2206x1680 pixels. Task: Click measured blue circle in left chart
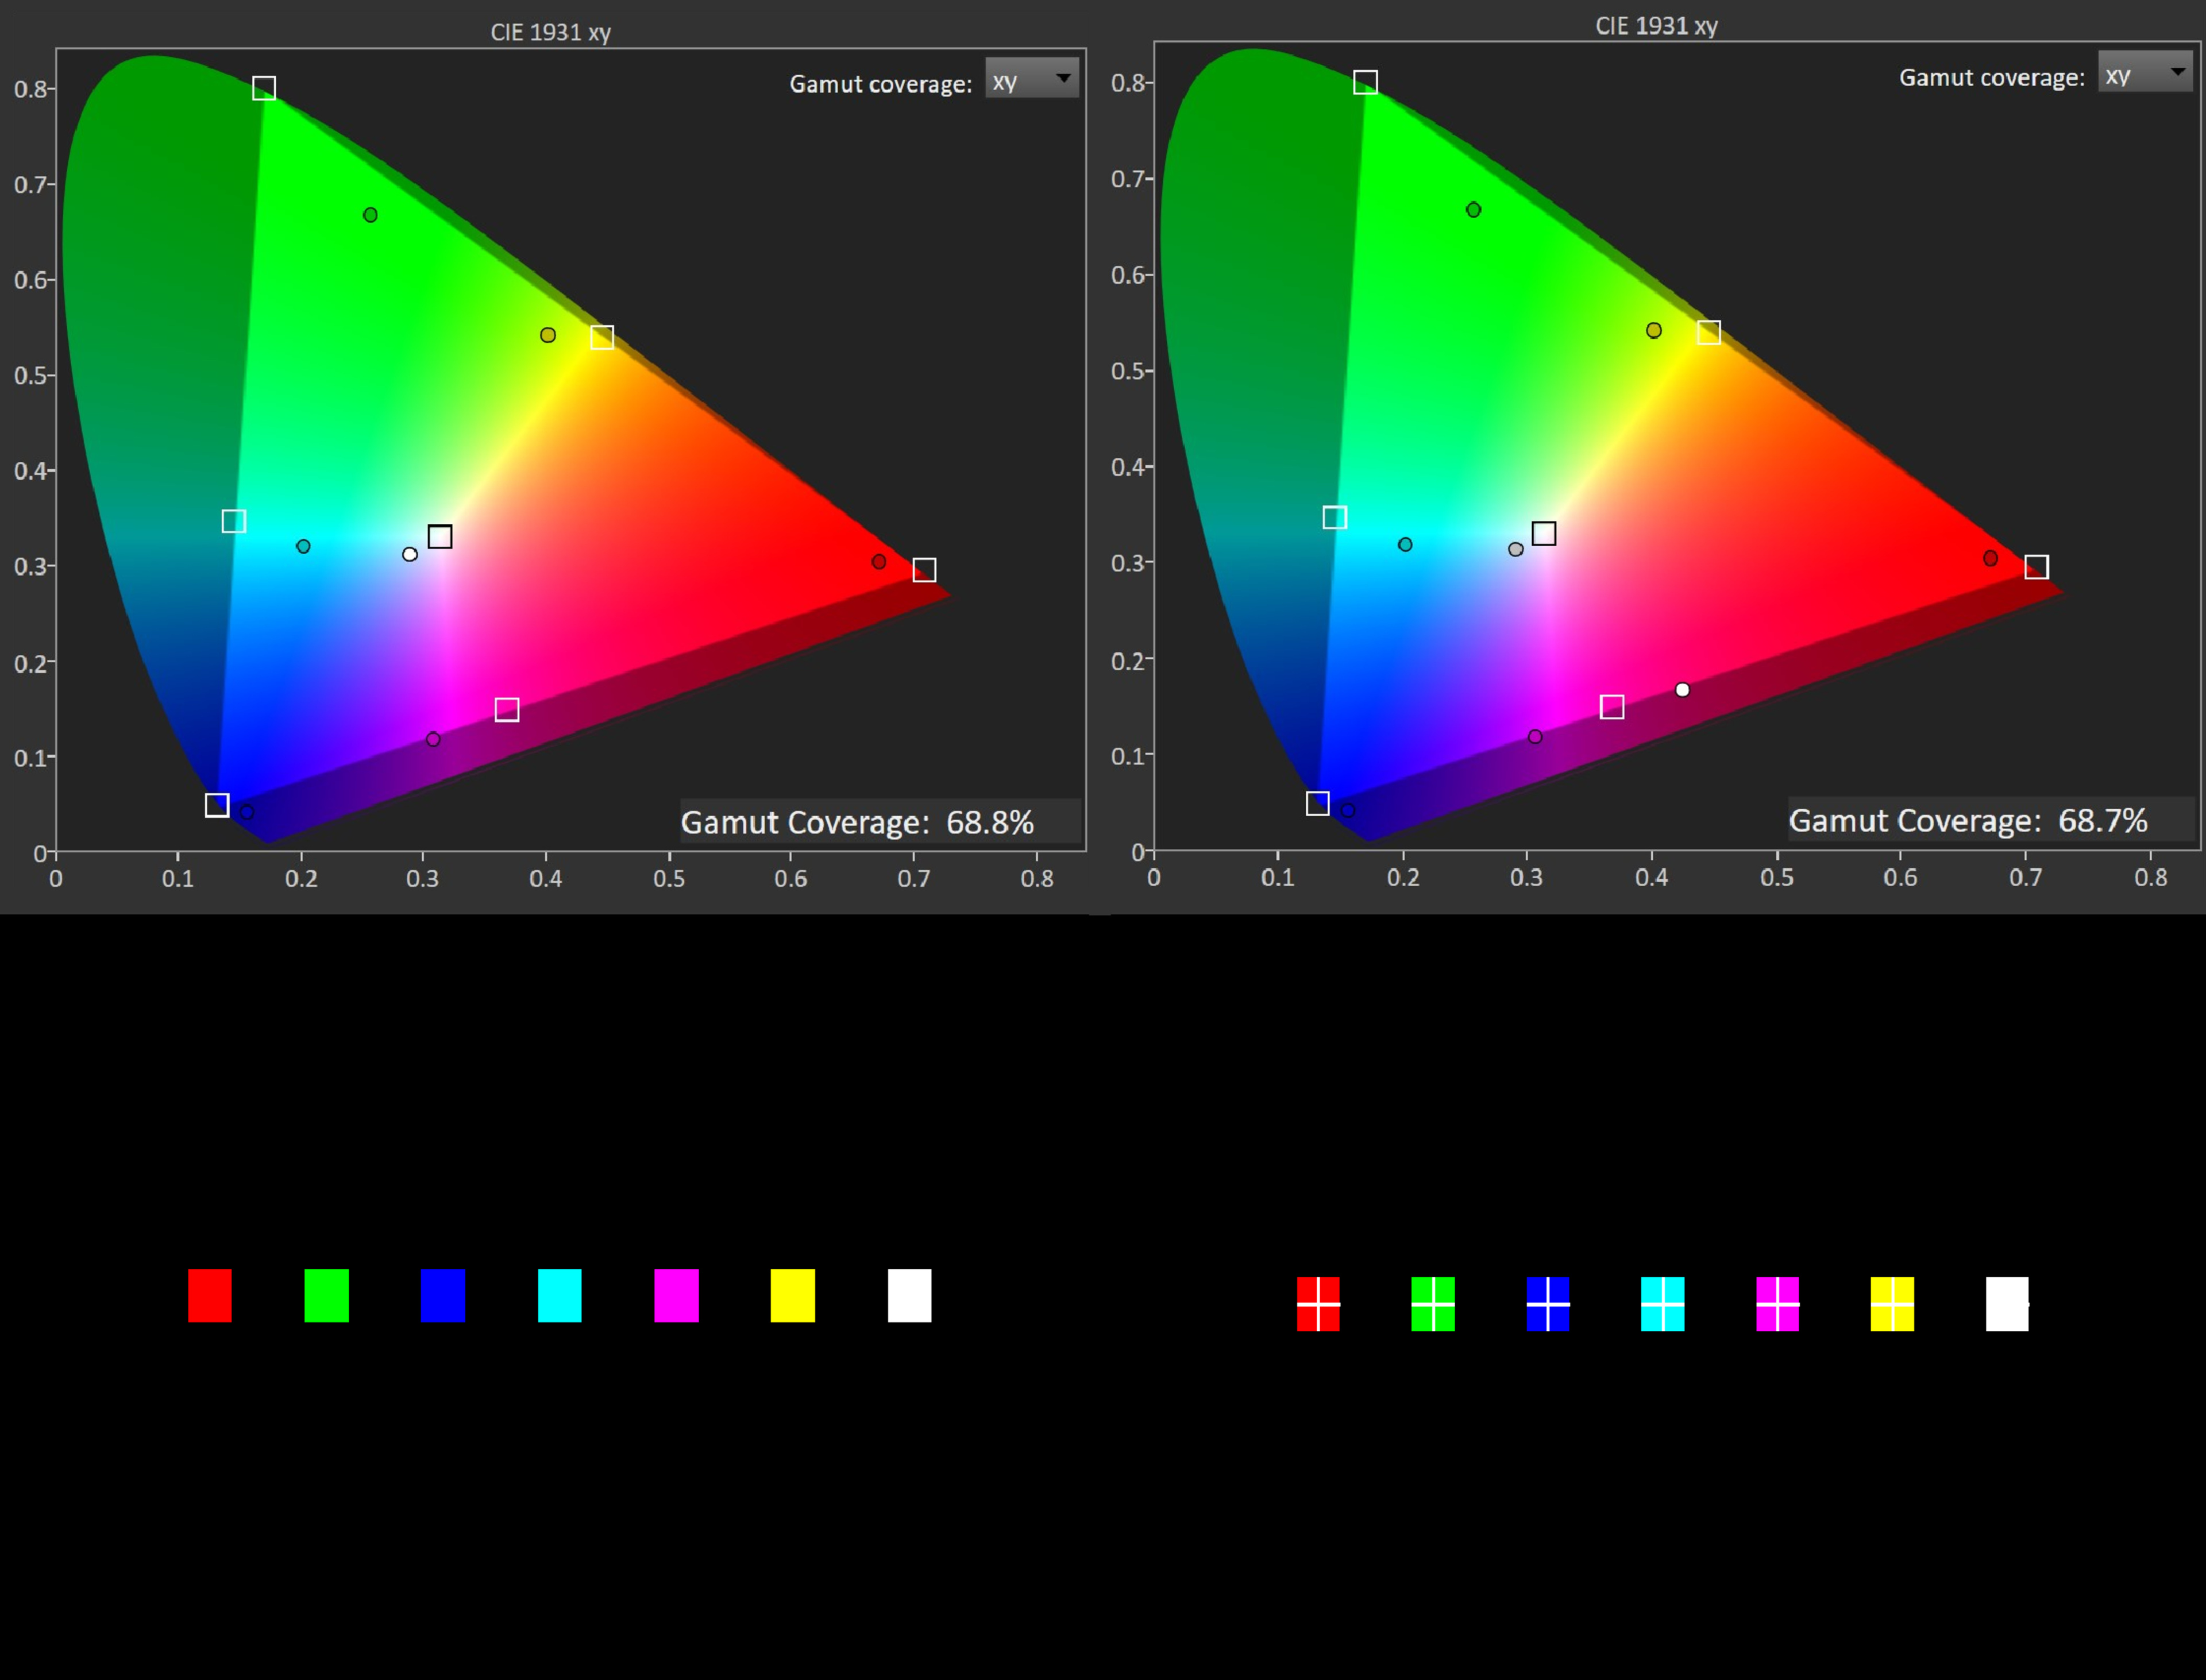[x=248, y=812]
